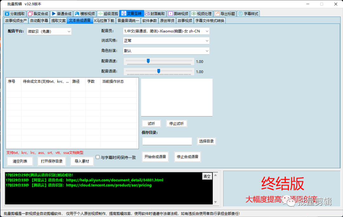Click the 停止合成语音 button
The image size is (343, 217).
point(187,157)
